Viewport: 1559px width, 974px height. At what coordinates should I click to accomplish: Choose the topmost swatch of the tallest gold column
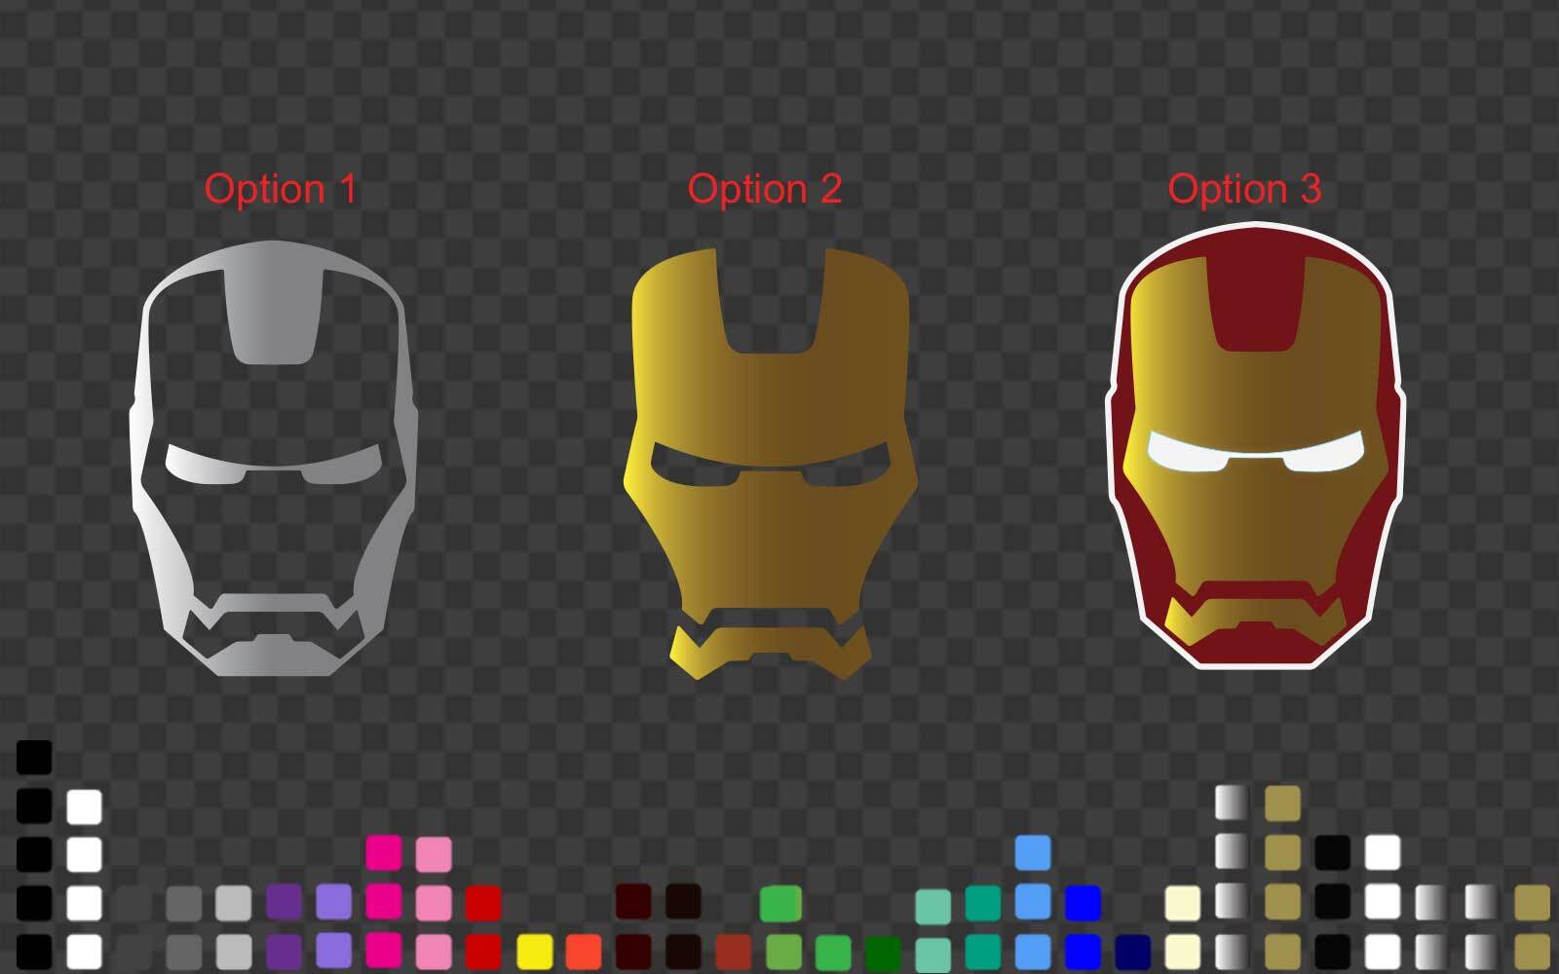click(x=1282, y=805)
